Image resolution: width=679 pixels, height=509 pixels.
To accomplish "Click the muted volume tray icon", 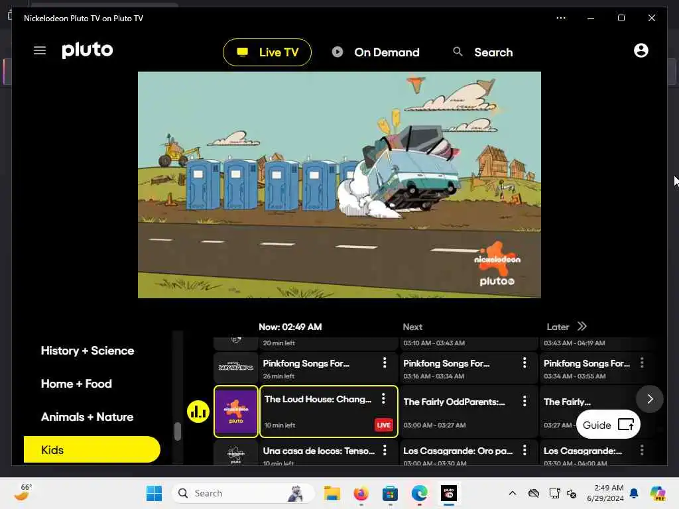I will click(572, 493).
